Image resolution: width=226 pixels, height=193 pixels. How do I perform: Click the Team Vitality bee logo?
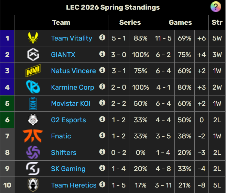pyautogui.click(x=33, y=38)
